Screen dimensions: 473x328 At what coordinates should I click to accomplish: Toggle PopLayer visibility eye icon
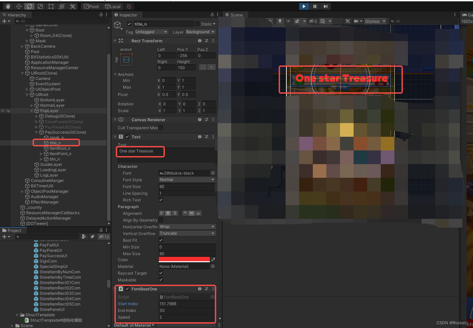(x=3, y=111)
